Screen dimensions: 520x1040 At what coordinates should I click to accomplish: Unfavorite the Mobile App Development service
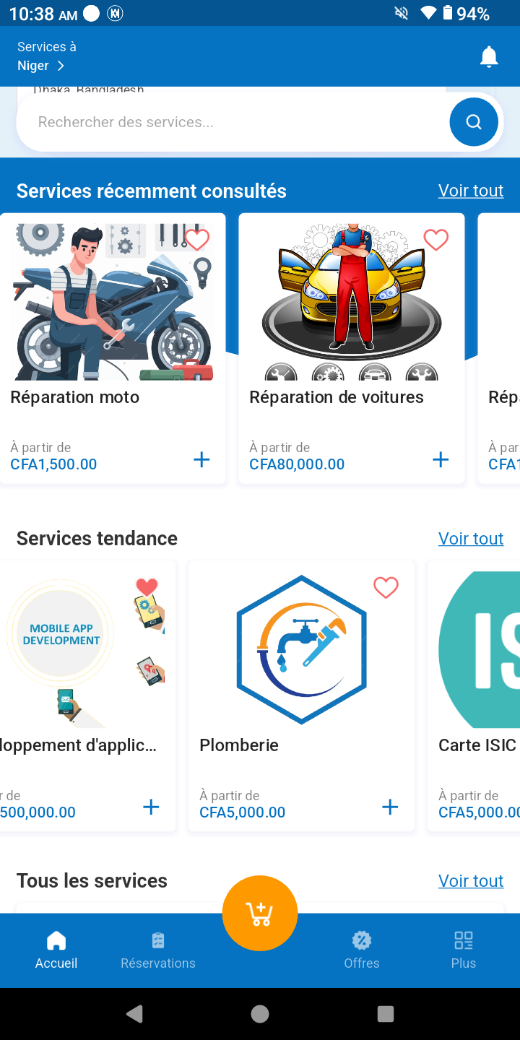(147, 587)
